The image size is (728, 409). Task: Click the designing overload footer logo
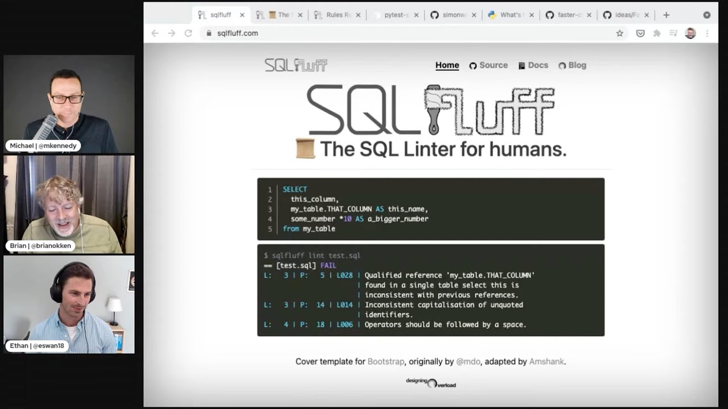[x=431, y=383]
